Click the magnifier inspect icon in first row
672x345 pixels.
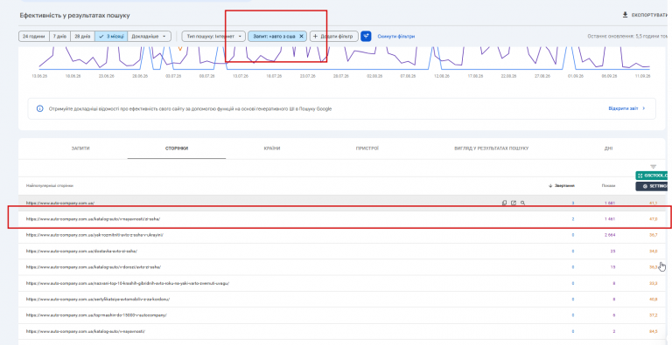523,203
